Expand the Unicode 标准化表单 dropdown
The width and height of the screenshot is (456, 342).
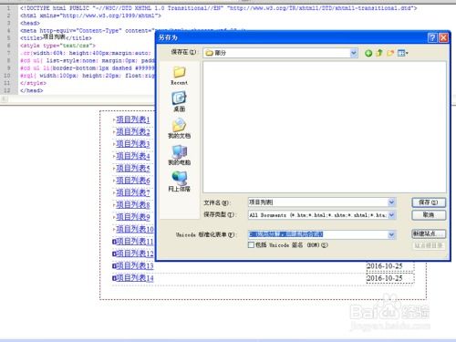391,234
